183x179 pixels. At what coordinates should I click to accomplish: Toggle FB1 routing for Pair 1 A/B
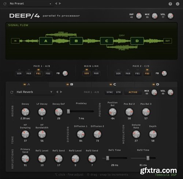click(x=38, y=73)
